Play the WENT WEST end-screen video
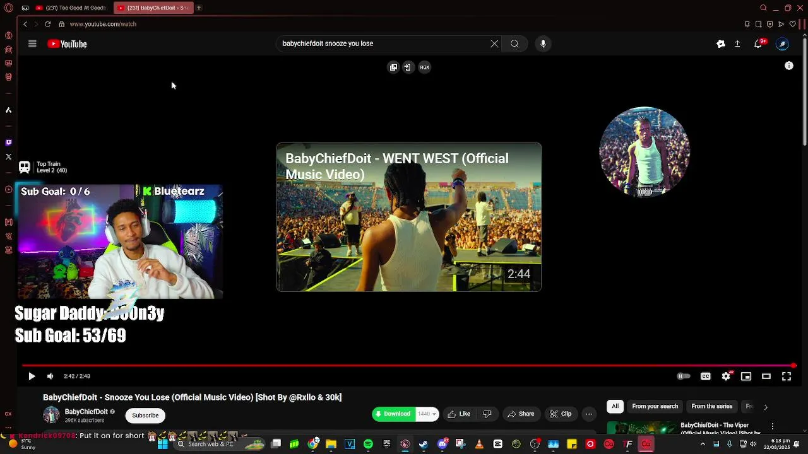 click(x=409, y=217)
